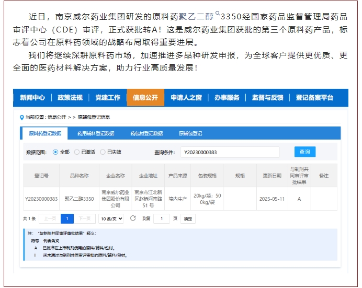Click the 聚乙二醇3350 table cell

click(79, 199)
